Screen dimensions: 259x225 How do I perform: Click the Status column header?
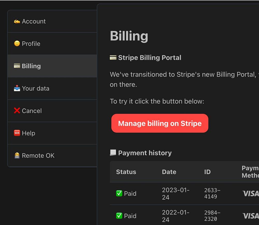(126, 172)
